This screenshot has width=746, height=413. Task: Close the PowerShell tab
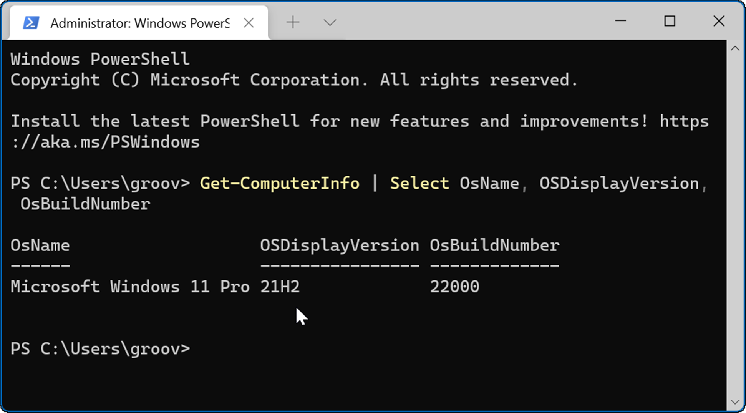pos(248,22)
